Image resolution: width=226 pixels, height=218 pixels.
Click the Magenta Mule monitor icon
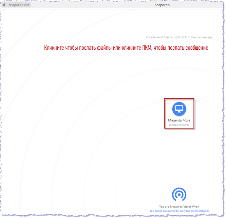point(179,109)
